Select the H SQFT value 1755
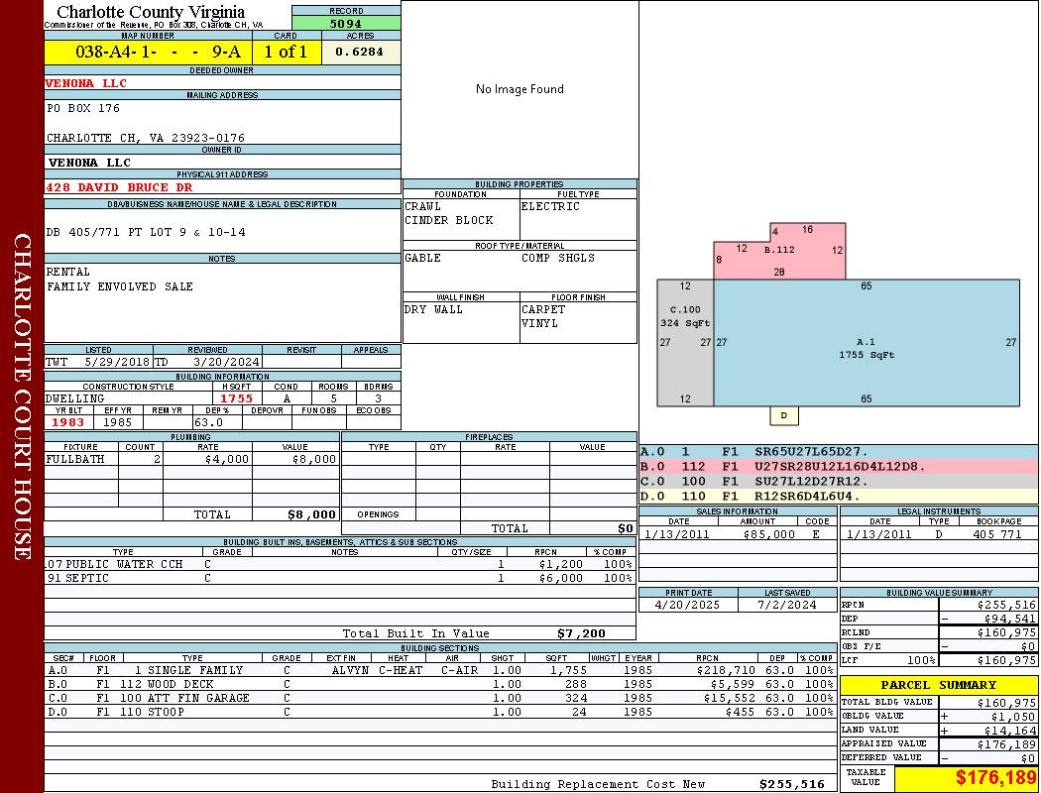This screenshot has height=793, width=1041. click(x=236, y=398)
